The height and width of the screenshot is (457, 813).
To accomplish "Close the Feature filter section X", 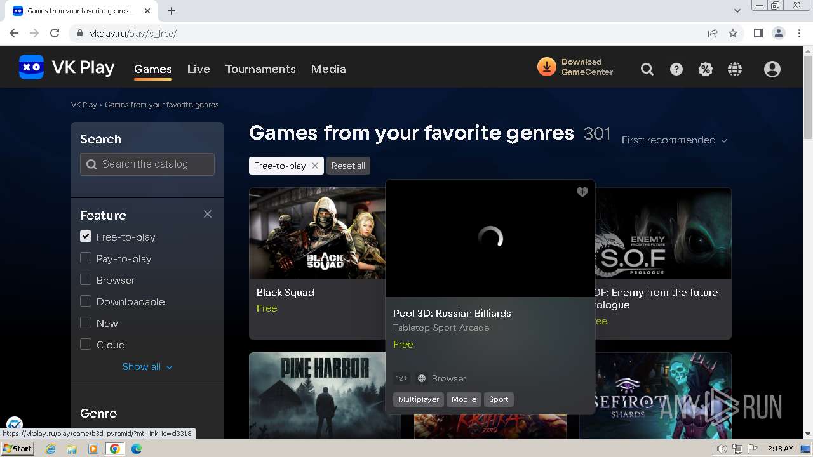I will 208,214.
